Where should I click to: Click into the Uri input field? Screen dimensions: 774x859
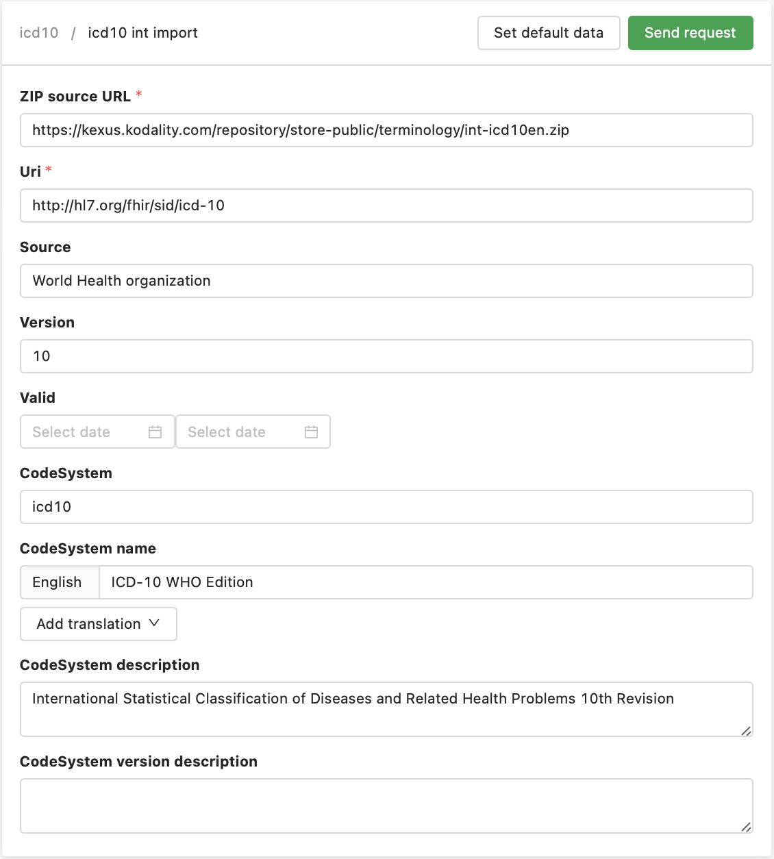386,206
